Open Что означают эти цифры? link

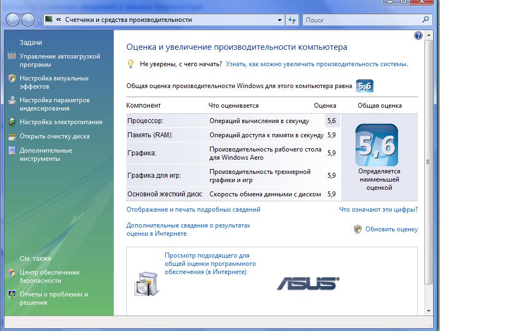pyautogui.click(x=378, y=209)
